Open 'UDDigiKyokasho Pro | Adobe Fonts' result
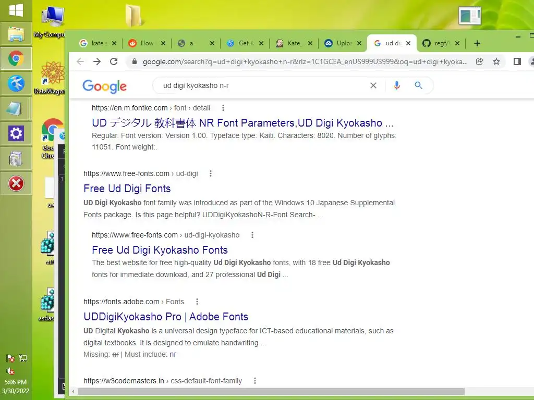534x400 pixels. coord(166,317)
